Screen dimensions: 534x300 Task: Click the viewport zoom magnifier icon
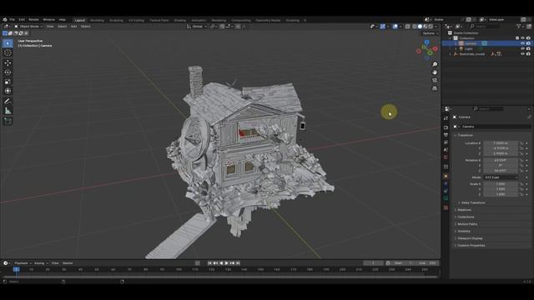click(435, 64)
